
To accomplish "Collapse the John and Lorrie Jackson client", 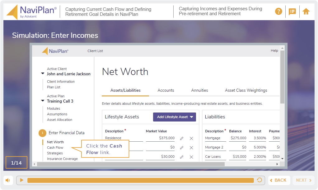I will 43,73.
